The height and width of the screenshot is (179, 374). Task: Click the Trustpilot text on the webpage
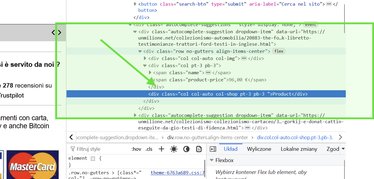[12, 96]
